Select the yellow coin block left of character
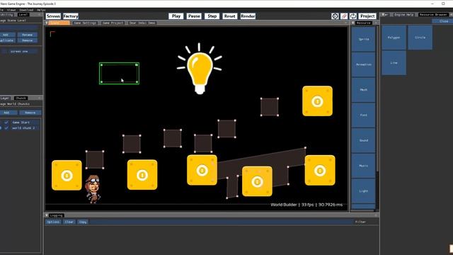 pyautogui.click(x=67, y=175)
